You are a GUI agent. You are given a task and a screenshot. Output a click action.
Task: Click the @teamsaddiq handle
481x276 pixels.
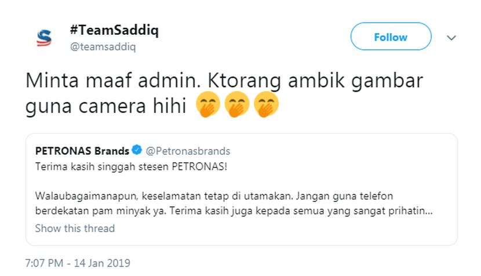pyautogui.click(x=103, y=47)
